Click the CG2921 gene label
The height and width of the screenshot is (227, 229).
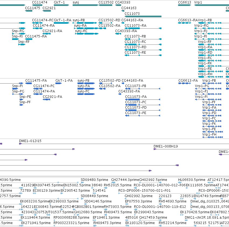49,8
